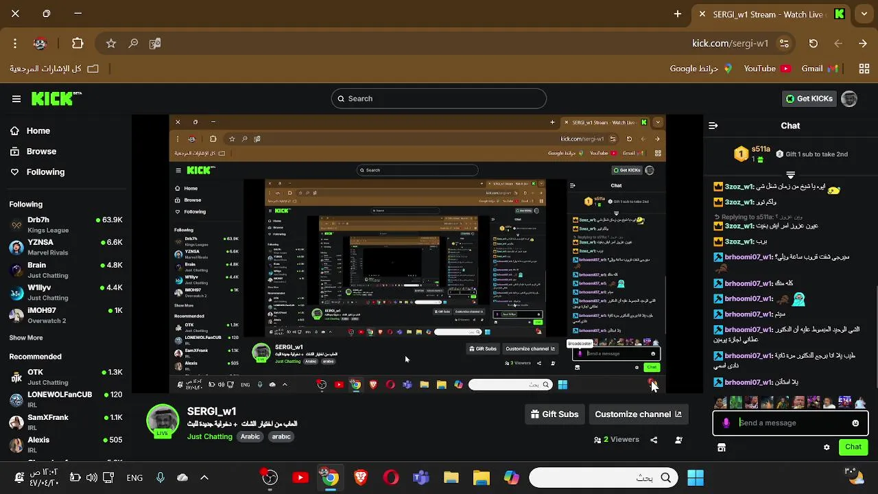This screenshot has height=494, width=878.
Task: Open the user profile avatar menu in Kick header
Action: pyautogui.click(x=849, y=99)
